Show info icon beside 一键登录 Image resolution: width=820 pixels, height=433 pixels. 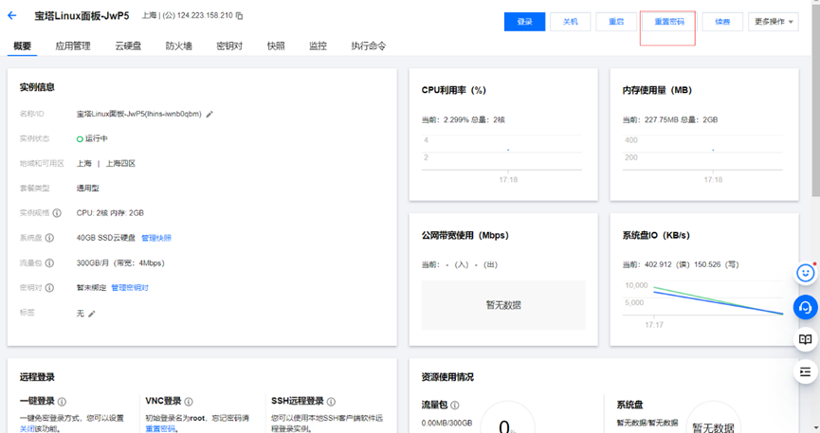pos(62,402)
